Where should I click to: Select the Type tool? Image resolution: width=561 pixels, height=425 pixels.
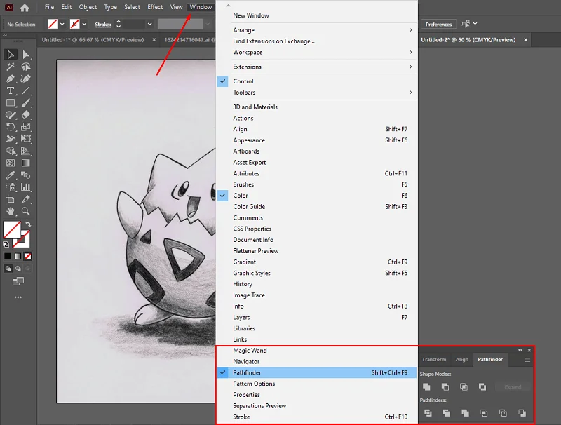[x=11, y=91]
